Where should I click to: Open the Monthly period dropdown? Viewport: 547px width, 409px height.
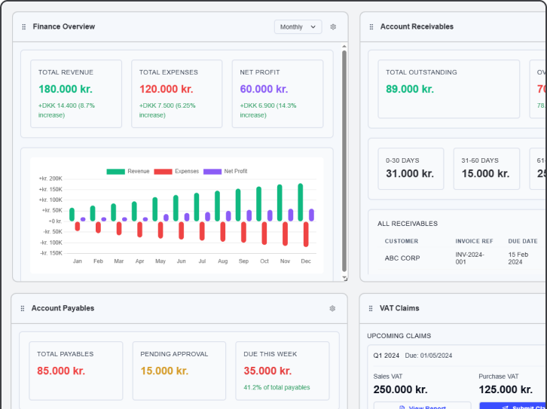(x=298, y=27)
